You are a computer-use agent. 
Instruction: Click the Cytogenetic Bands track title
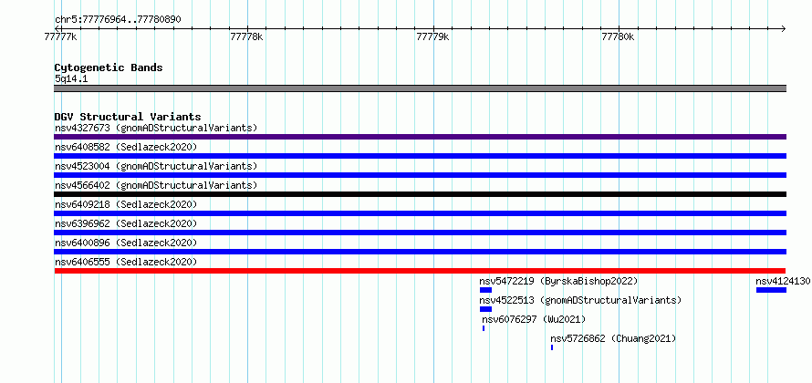pos(109,67)
